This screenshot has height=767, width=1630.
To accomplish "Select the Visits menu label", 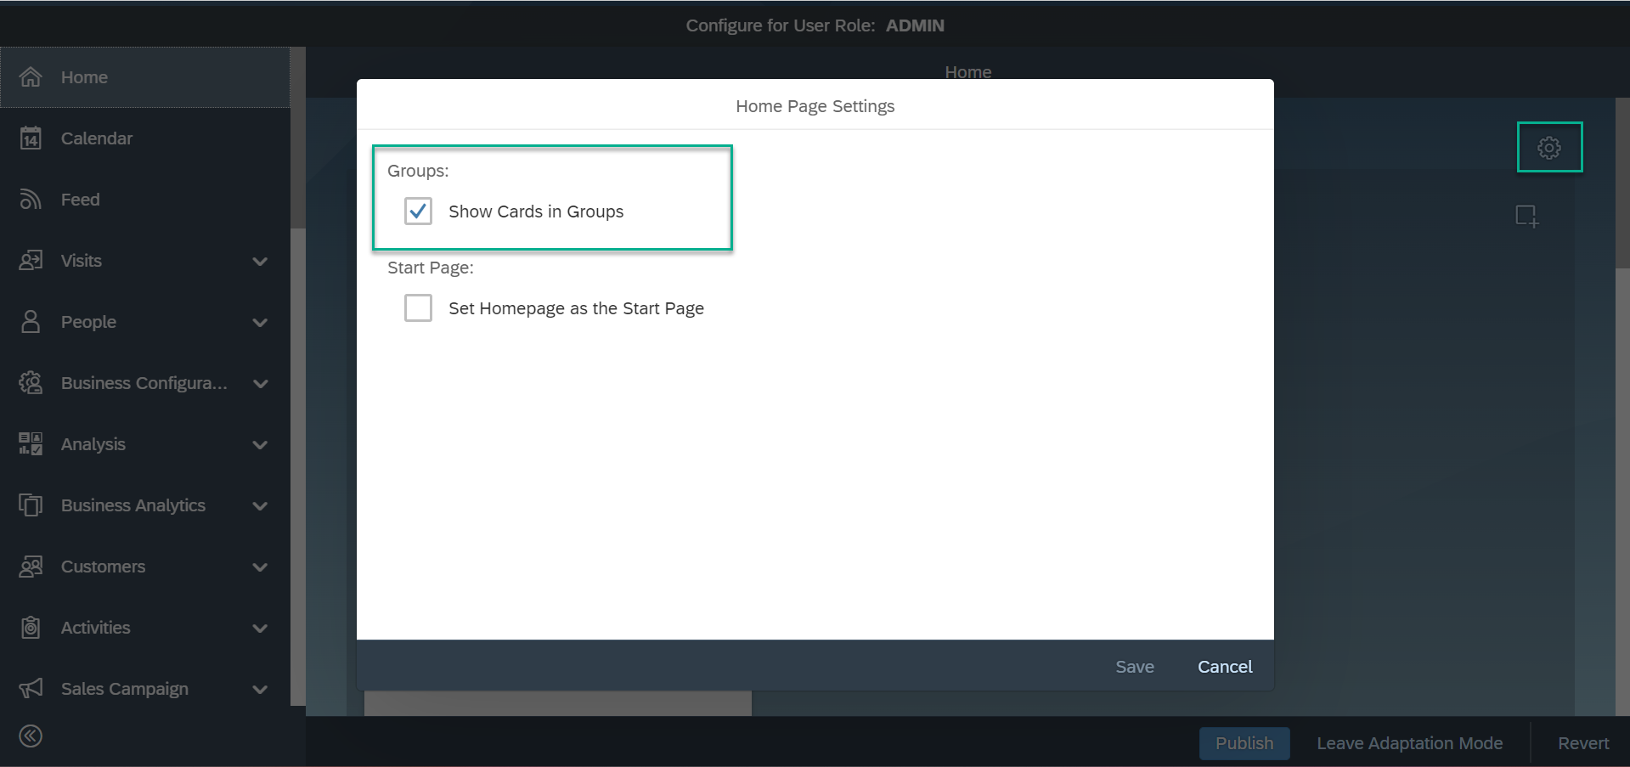I will click(x=82, y=261).
